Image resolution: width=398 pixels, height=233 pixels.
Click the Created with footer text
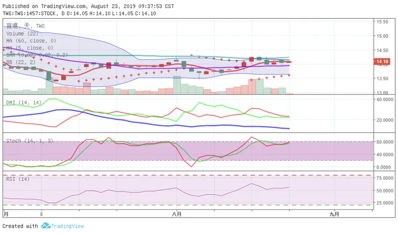coord(20,226)
